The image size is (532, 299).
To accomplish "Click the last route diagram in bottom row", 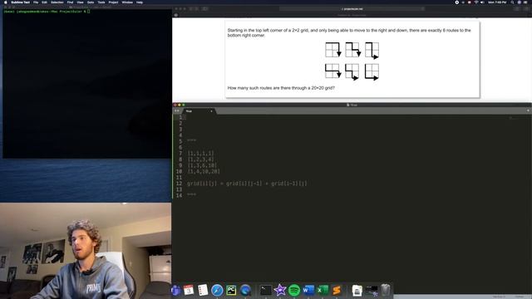I will point(372,72).
